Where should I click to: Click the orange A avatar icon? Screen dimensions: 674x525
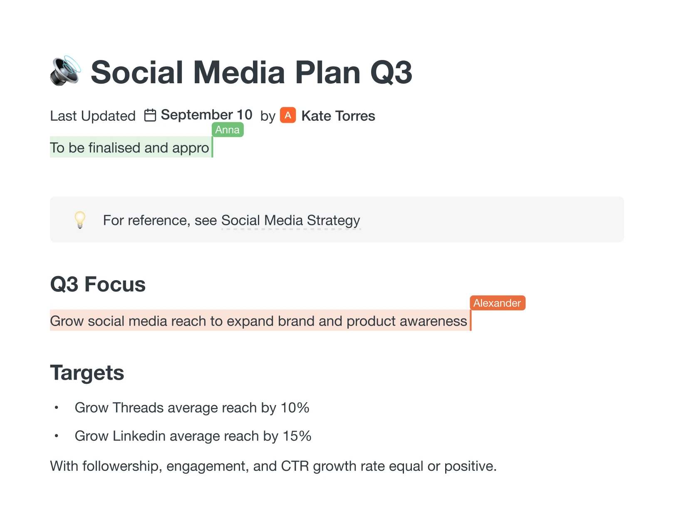(288, 115)
